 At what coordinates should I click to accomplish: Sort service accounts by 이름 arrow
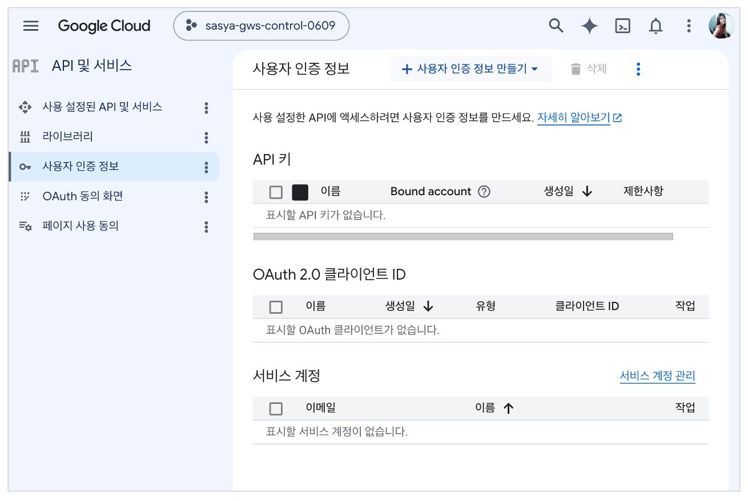[x=508, y=408]
